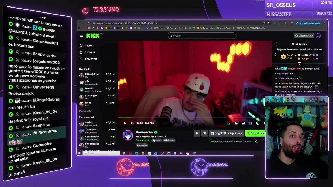Click Justmr_ian username in chat replay

287,83
